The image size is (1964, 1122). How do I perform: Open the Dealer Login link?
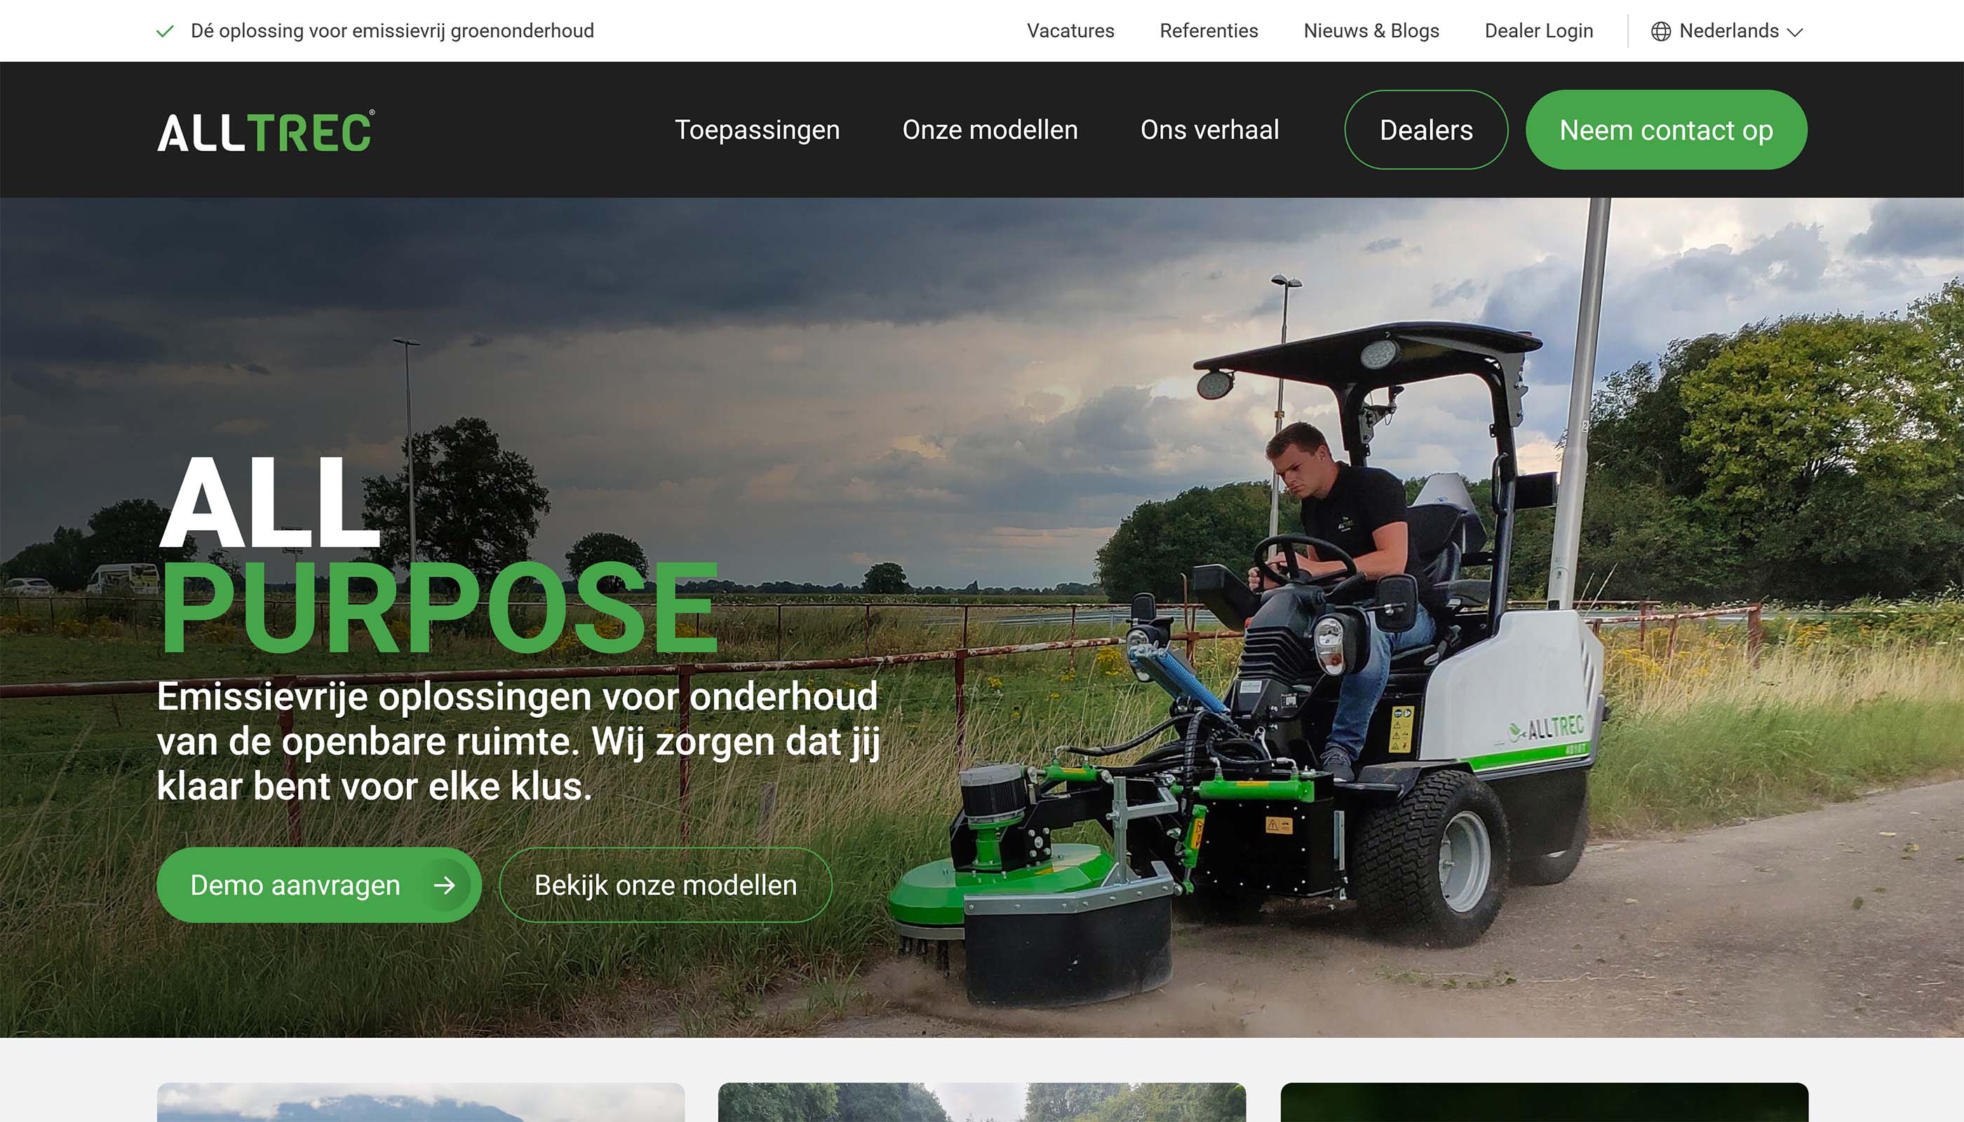(1538, 32)
